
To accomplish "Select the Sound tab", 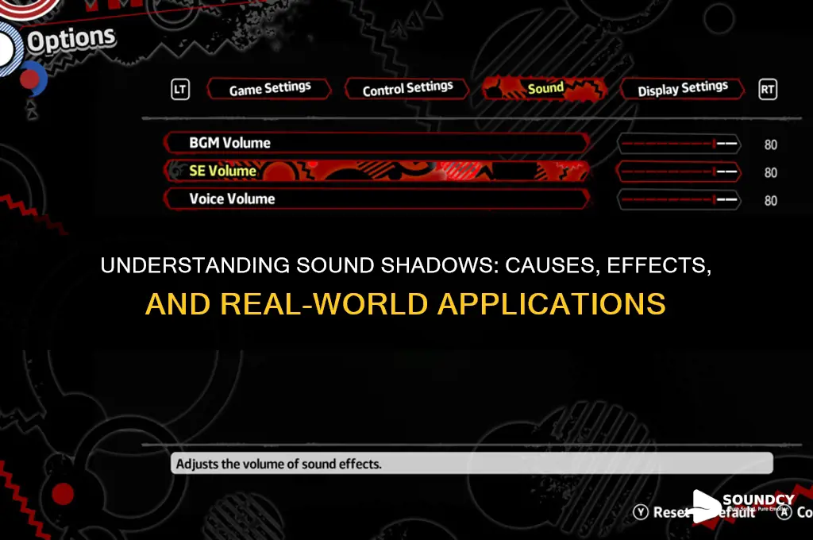I will click(x=545, y=88).
